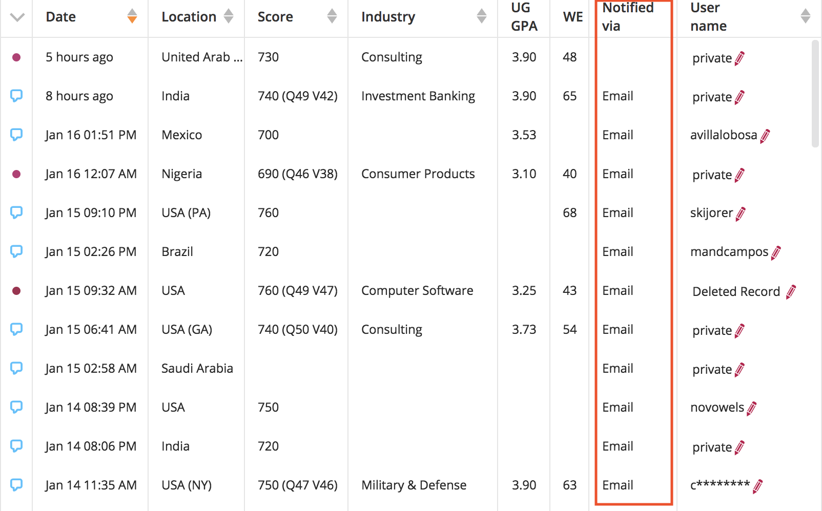Viewport: 822px width, 511px height.
Task: Click the edit pencil next to mandcampos
Action: tap(776, 252)
